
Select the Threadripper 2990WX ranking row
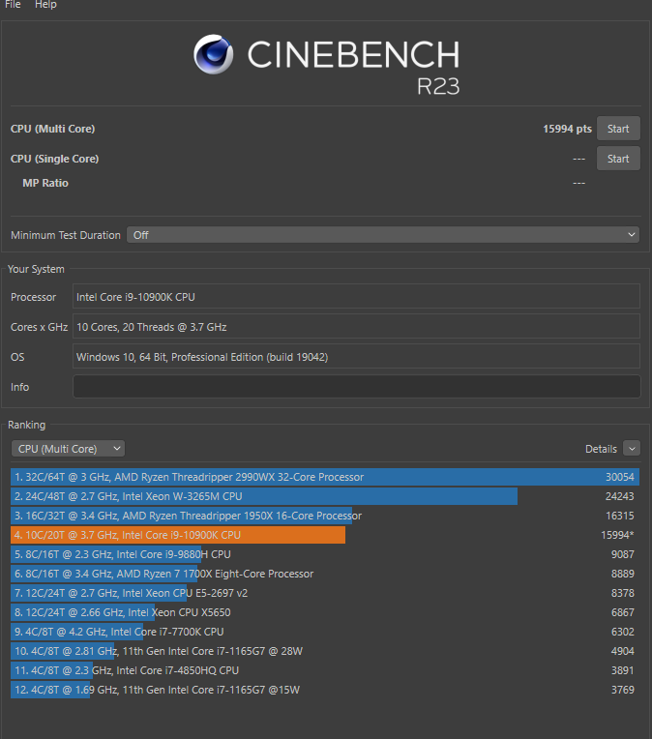325,477
